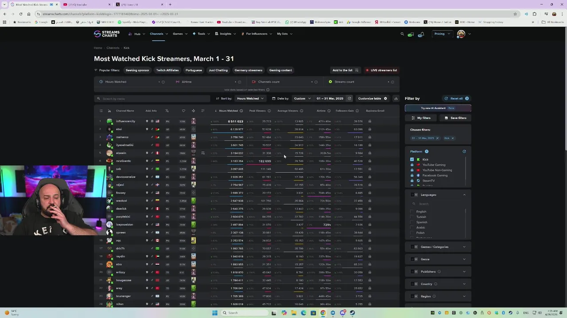
Task: Uncheck the Kick platform checkbox
Action: click(412, 159)
